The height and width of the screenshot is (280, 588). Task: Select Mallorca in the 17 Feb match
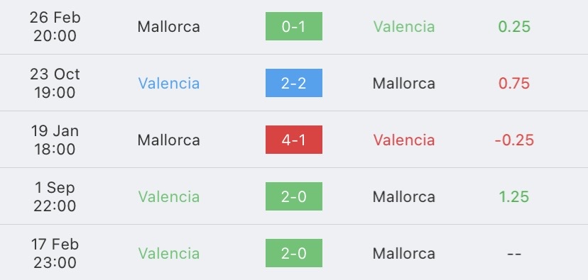404,254
